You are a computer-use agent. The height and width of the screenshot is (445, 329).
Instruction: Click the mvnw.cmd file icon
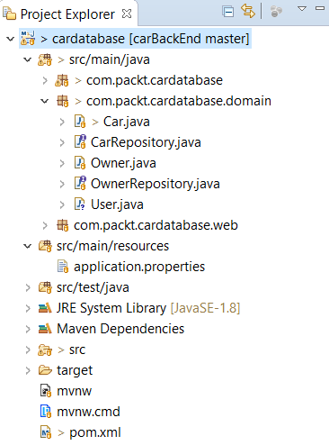tap(46, 412)
